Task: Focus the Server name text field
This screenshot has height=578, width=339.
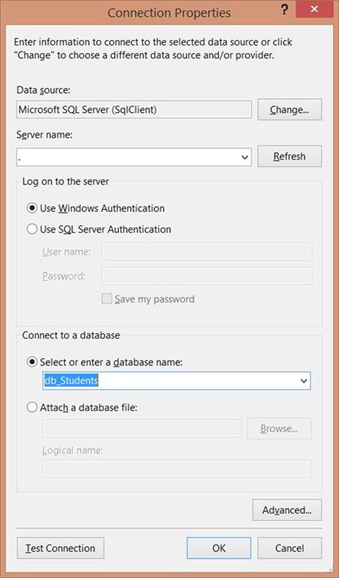Action: pyautogui.click(x=128, y=157)
